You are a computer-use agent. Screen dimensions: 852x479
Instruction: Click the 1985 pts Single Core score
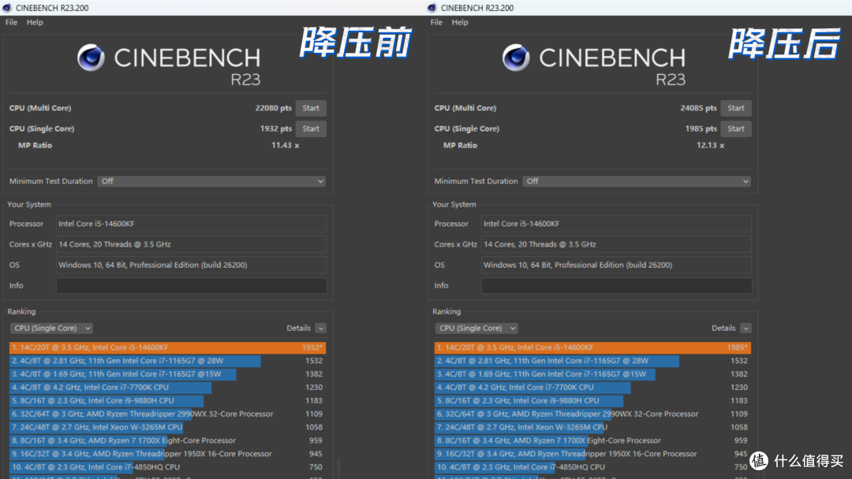coord(701,128)
